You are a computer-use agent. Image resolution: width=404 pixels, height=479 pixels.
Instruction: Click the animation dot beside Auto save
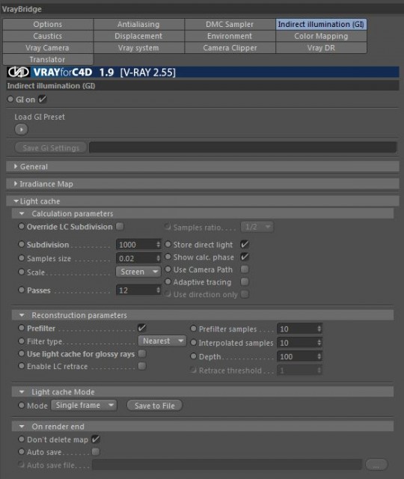[x=21, y=451]
